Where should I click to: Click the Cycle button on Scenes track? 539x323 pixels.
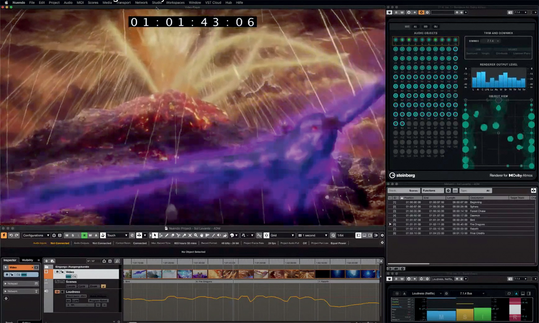coord(82,286)
